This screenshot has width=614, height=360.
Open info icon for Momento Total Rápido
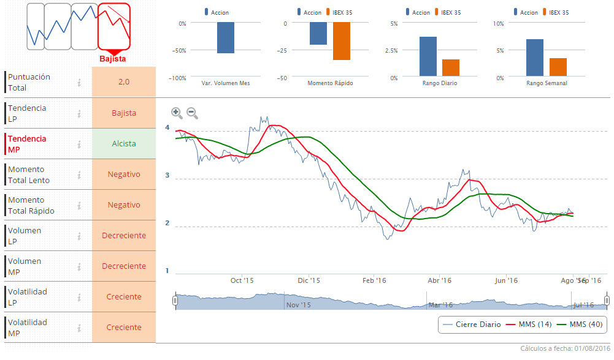click(x=79, y=205)
